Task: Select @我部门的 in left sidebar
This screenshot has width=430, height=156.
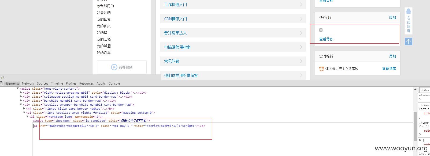Action: point(105,6)
